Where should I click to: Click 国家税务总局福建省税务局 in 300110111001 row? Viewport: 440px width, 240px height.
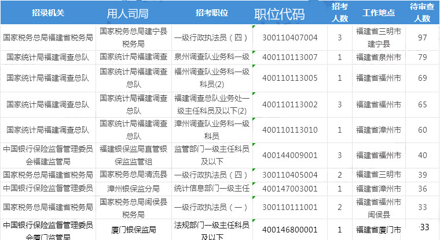(x=48, y=207)
